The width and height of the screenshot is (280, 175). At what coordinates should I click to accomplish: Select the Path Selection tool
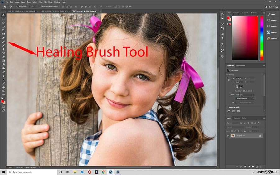[3, 80]
